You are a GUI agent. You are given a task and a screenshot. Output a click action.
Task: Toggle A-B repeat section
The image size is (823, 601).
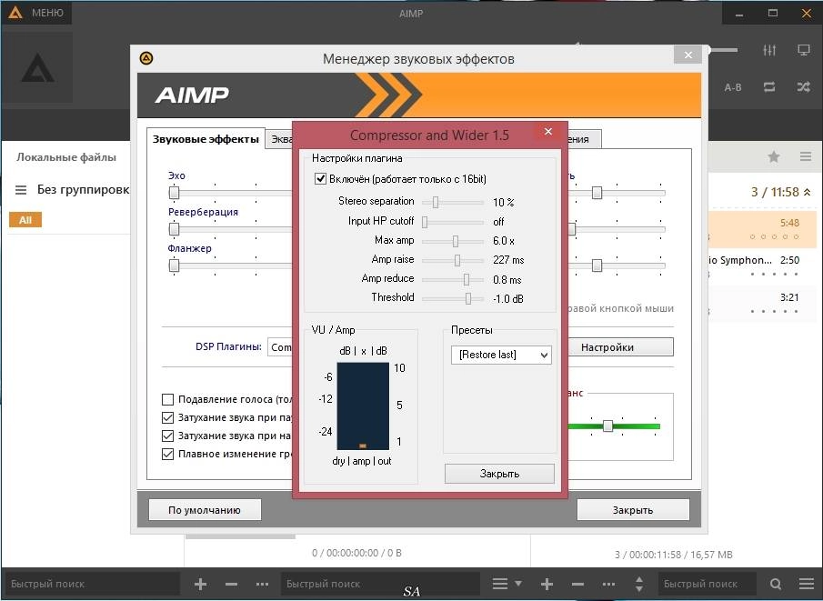coord(733,87)
